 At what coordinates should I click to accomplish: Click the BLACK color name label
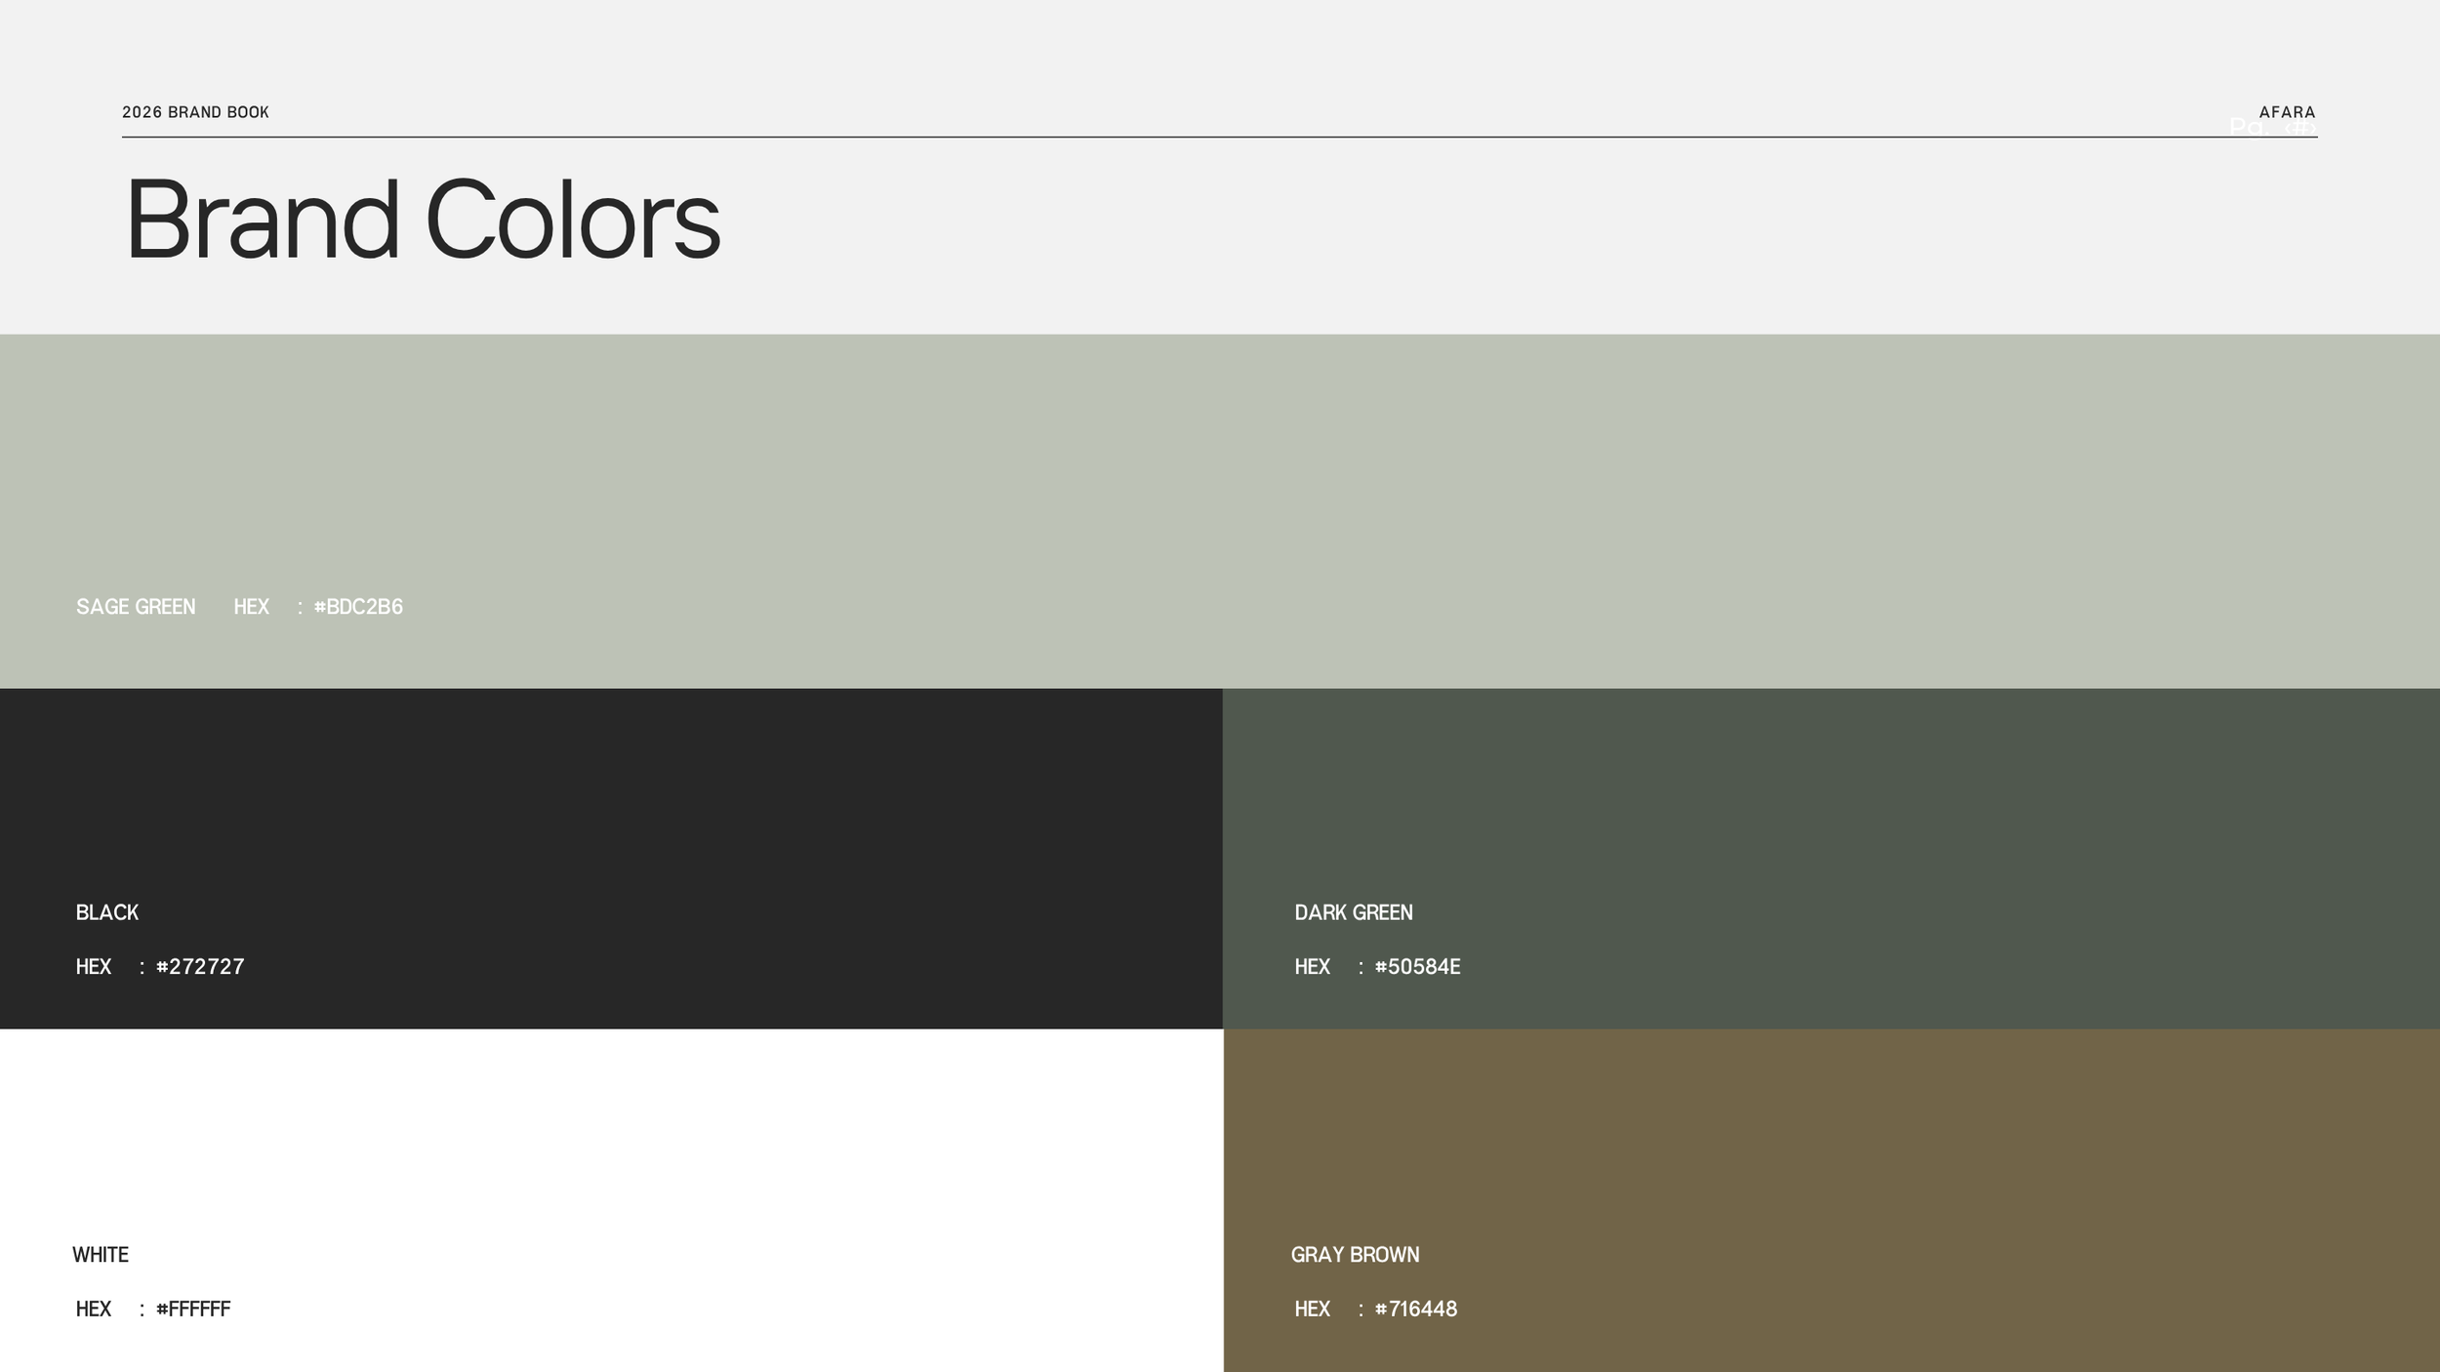pos(107,912)
